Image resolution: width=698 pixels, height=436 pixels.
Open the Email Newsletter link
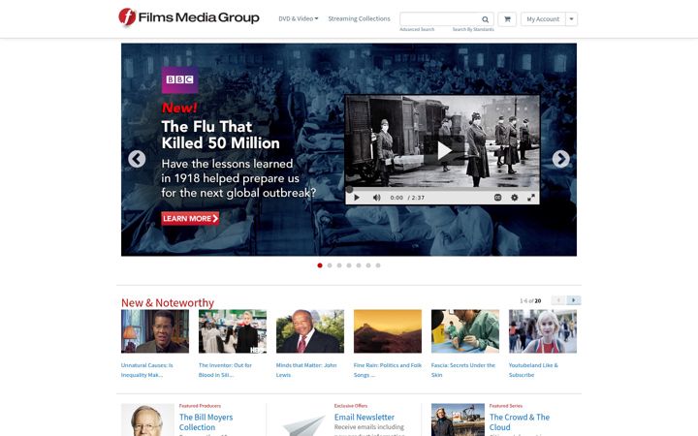(x=365, y=418)
